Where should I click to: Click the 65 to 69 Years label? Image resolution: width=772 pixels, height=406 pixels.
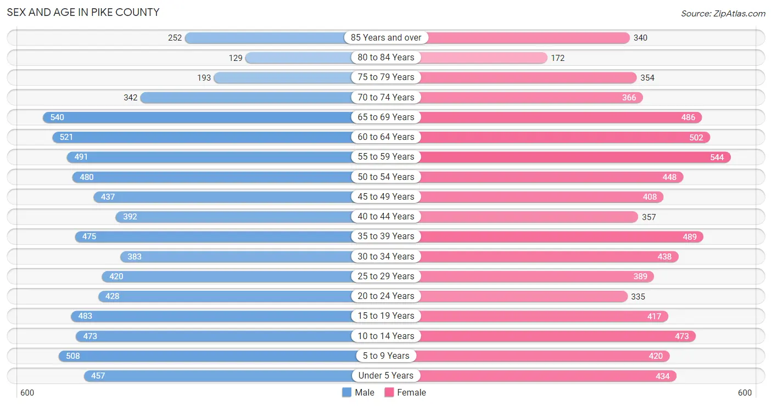[386, 117]
